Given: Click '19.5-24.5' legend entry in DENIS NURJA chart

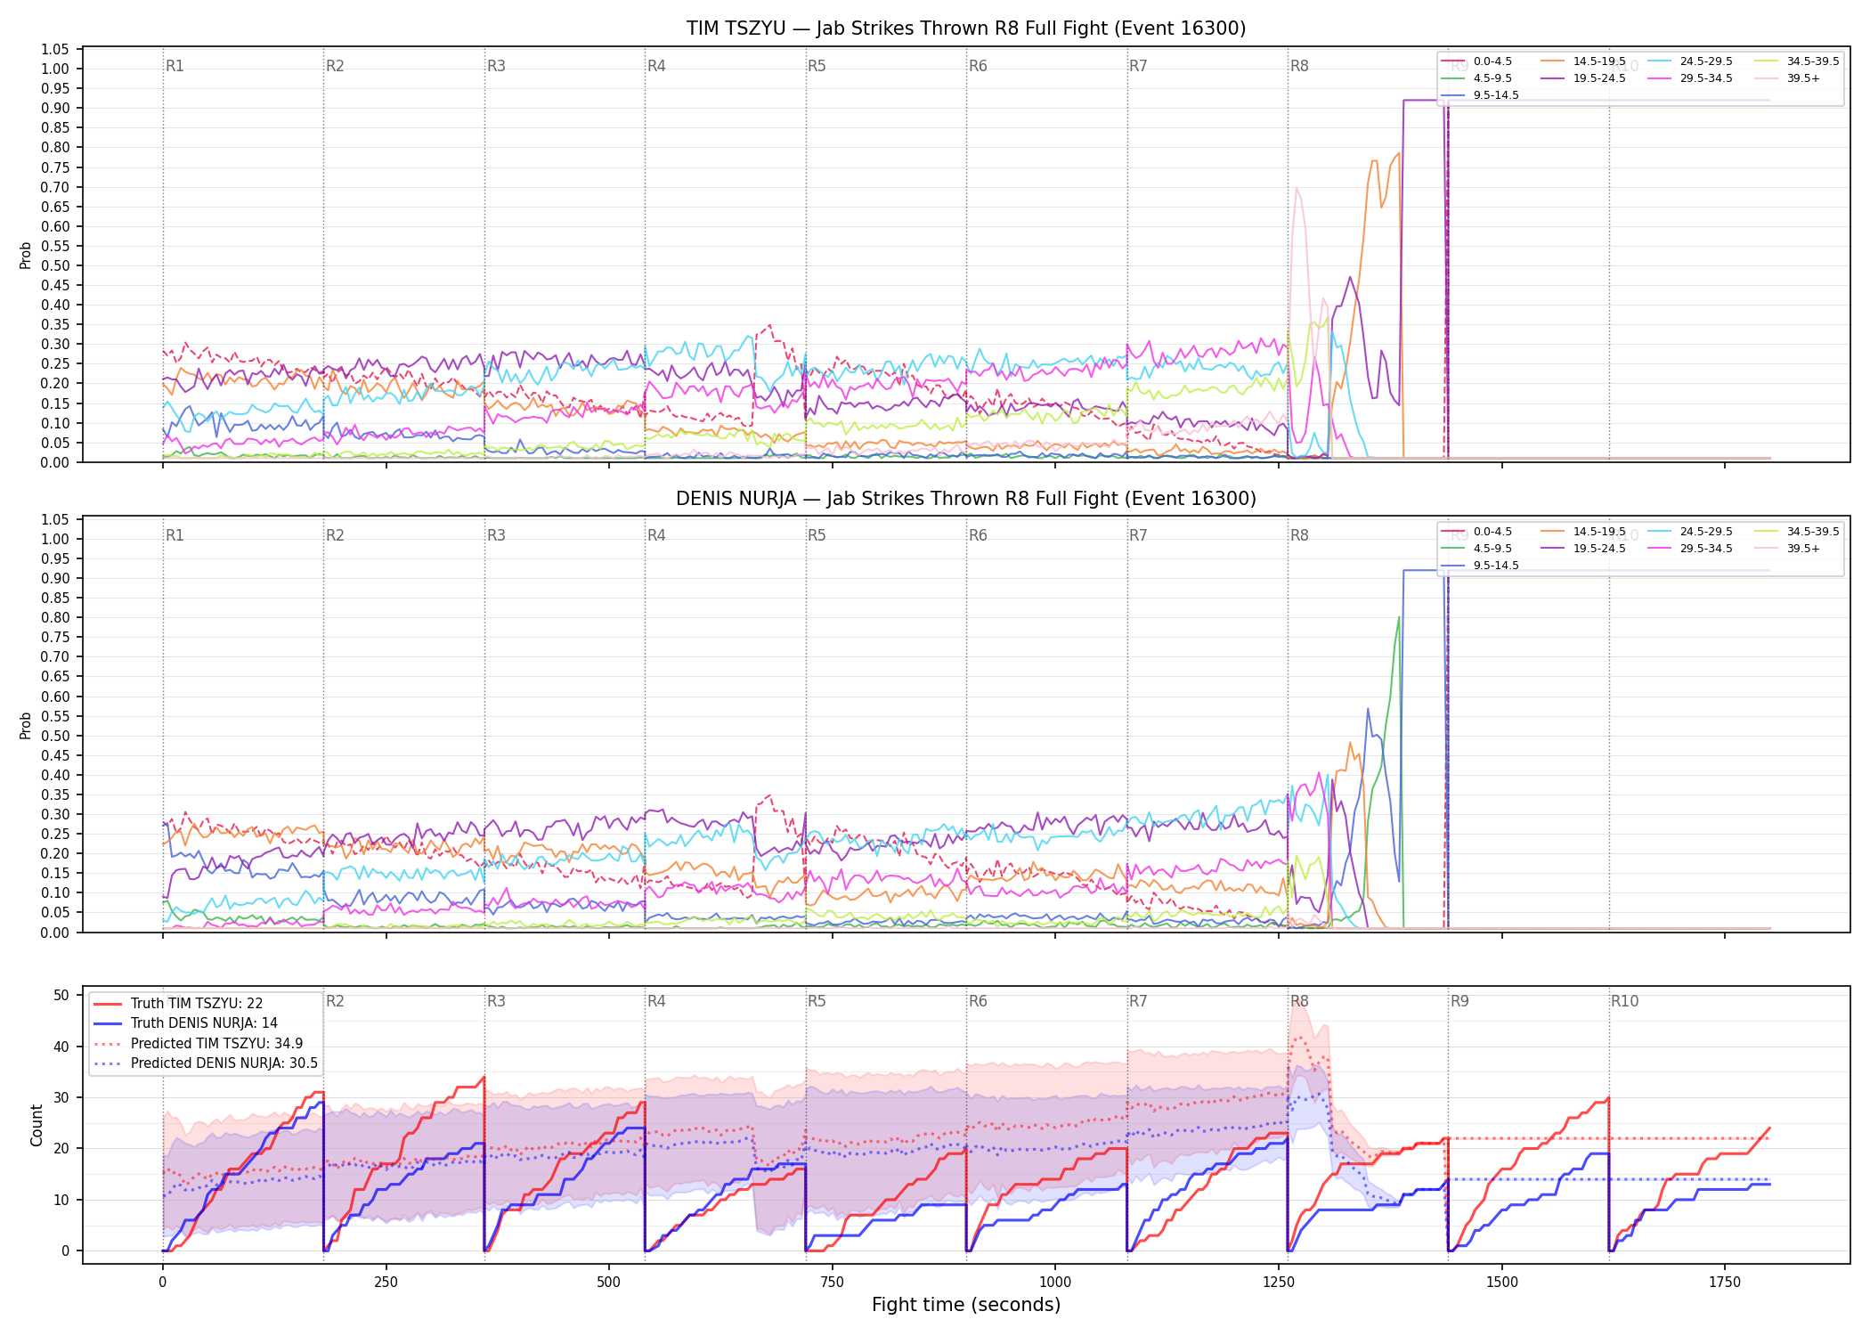Looking at the screenshot, I should pyautogui.click(x=1583, y=549).
